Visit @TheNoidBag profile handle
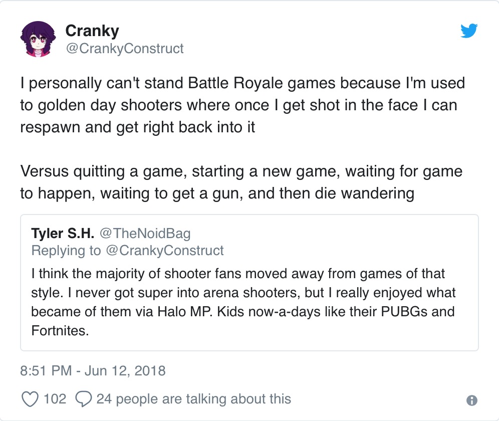The height and width of the screenshot is (421, 499). click(145, 234)
